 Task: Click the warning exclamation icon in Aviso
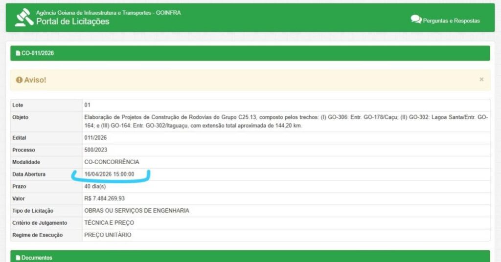[x=19, y=80]
